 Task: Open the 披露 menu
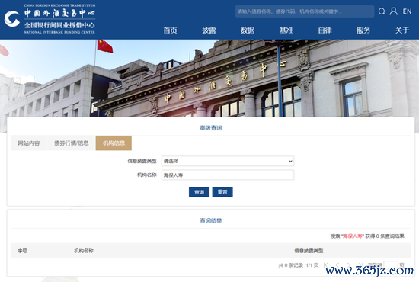pos(209,30)
